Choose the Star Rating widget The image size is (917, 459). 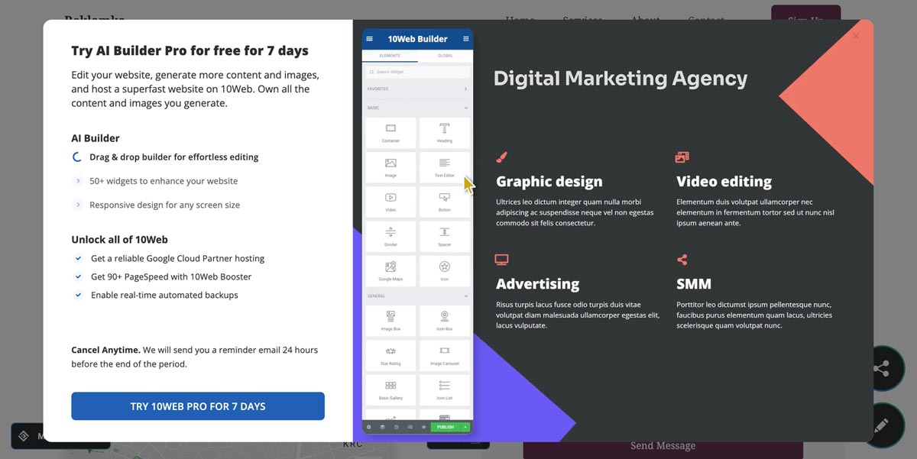click(x=390, y=354)
